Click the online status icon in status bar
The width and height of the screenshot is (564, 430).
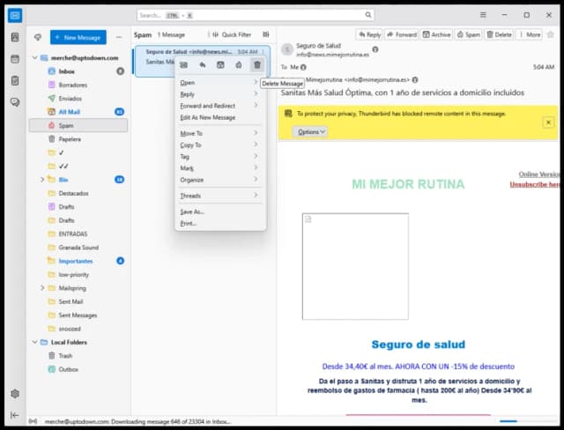pyautogui.click(x=33, y=421)
